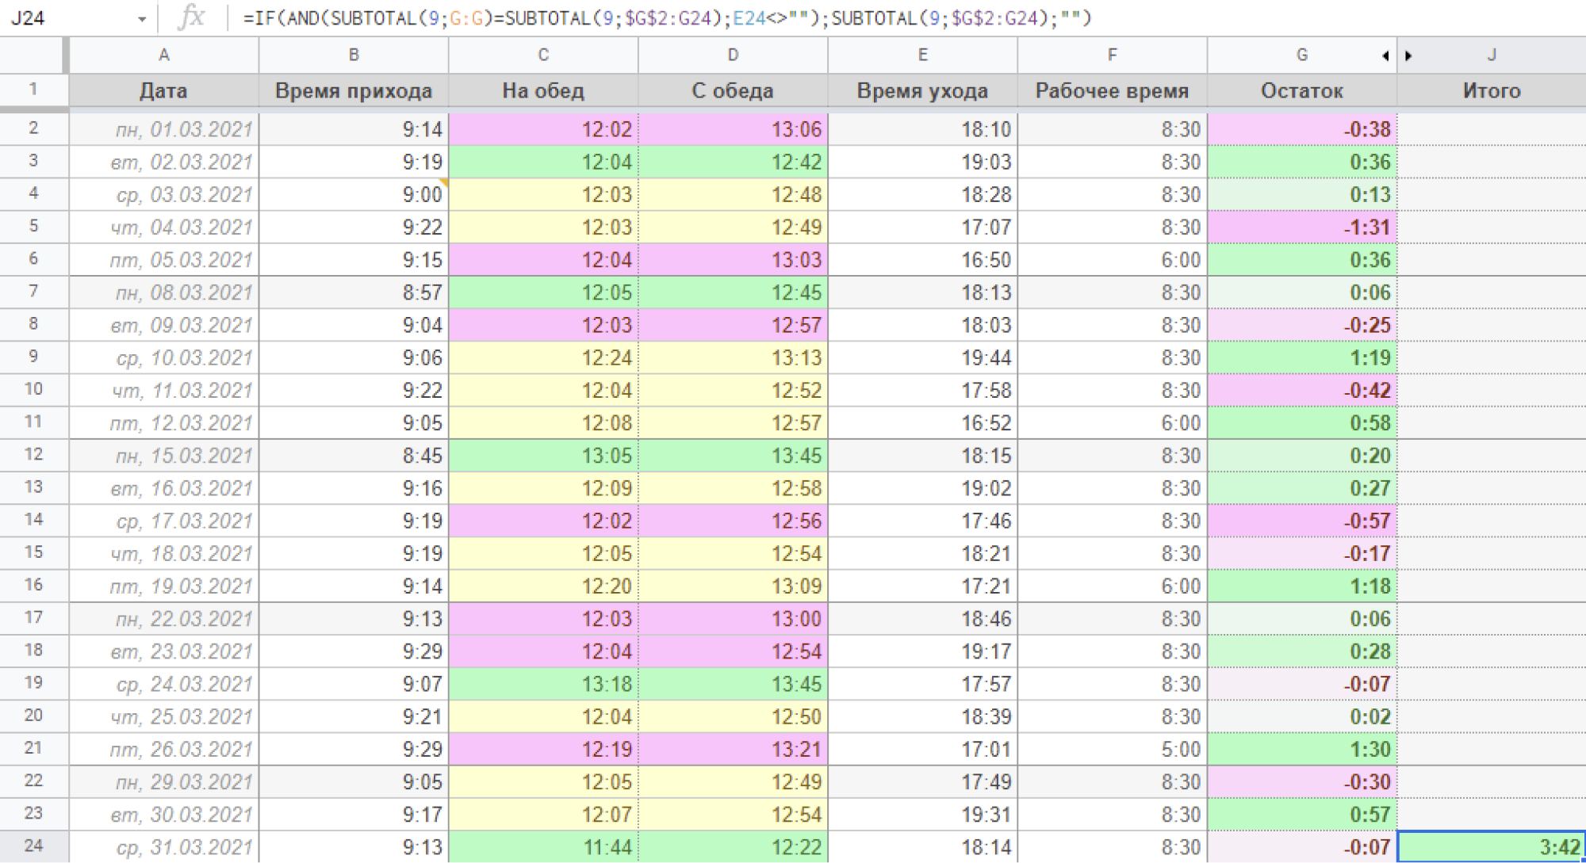Select the total cell showing 3:42

1492,846
